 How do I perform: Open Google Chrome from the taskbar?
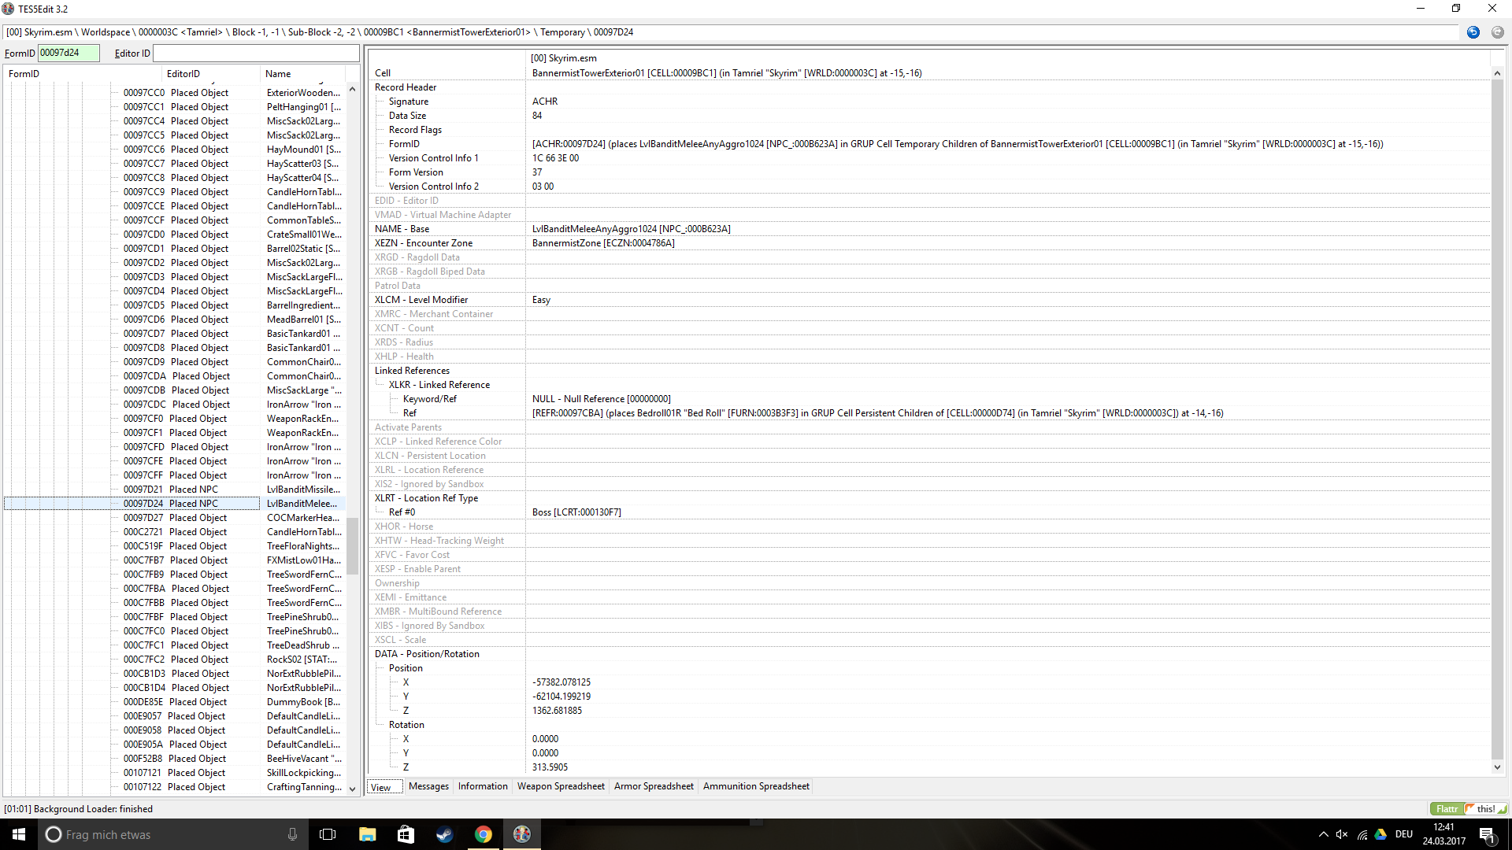[x=484, y=834]
